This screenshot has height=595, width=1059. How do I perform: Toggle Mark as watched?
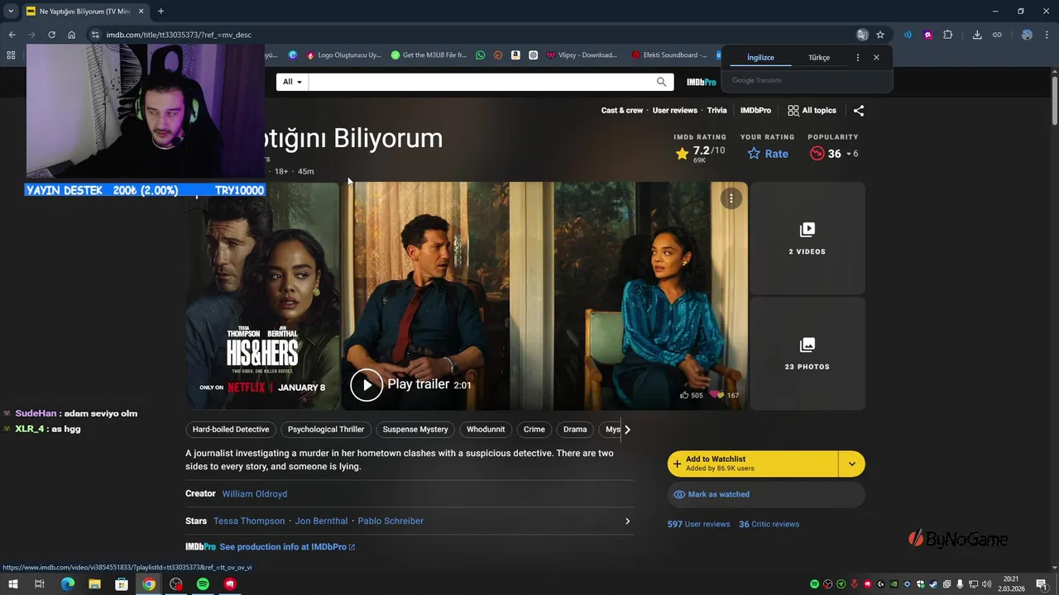(x=766, y=494)
